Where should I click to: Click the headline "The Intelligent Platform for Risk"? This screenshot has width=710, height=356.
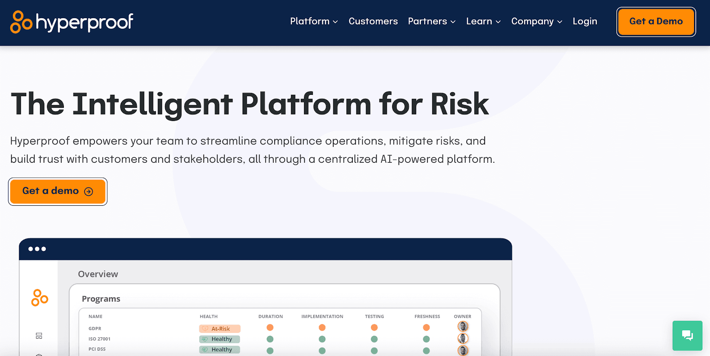point(250,104)
